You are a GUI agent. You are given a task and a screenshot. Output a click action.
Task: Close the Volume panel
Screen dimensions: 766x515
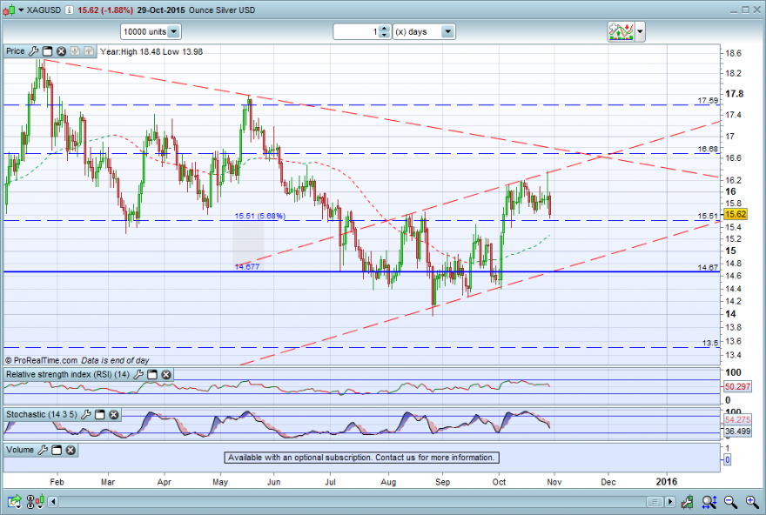click(x=71, y=450)
